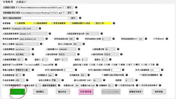Enable 音频驱动数字人说话 checkbox
The image size is (176, 99).
[x=71, y=23]
